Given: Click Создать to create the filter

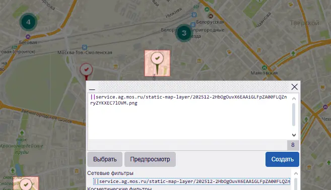Looking at the screenshot, I should click(x=282, y=159).
